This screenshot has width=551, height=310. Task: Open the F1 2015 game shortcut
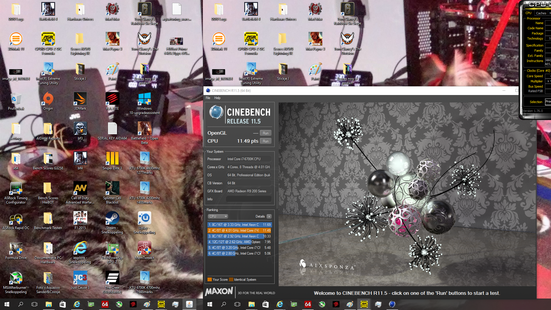[80, 220]
